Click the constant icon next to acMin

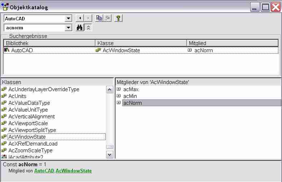(x=119, y=96)
